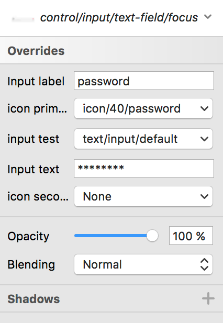
Task: Click the Blending up-down stepper arrows
Action: click(204, 264)
